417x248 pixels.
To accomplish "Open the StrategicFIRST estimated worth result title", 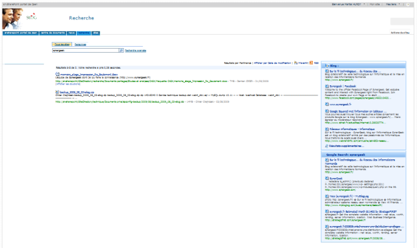I will coord(363,211).
